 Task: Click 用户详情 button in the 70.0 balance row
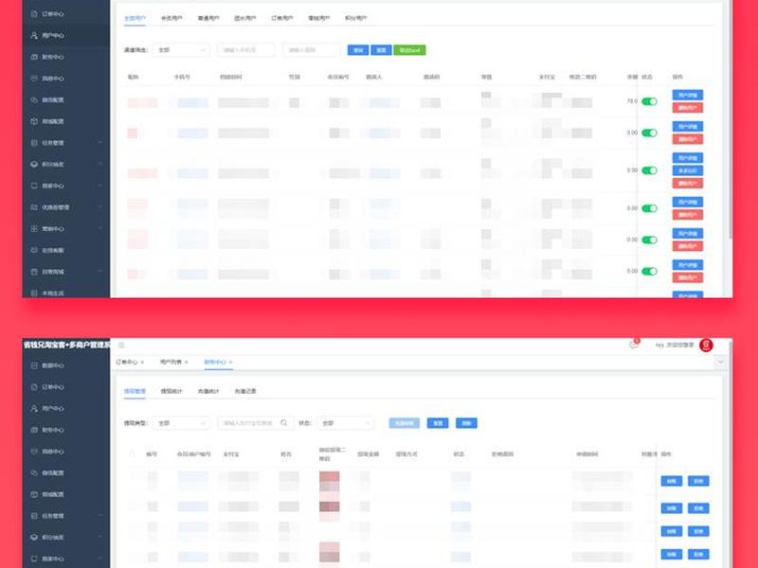click(x=688, y=96)
